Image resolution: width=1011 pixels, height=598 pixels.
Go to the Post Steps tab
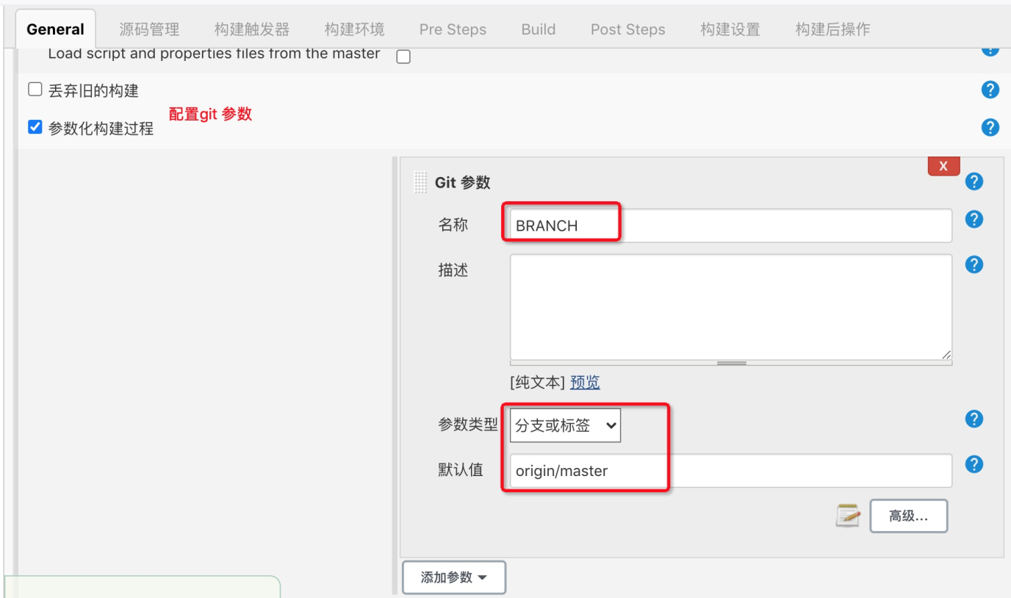click(627, 29)
